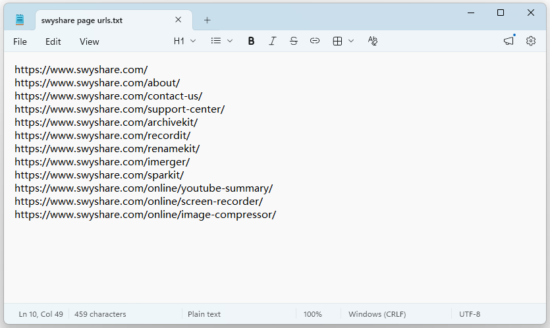The height and width of the screenshot is (328, 550).
Task: Open the megaphone notifications icon
Action: tap(509, 41)
